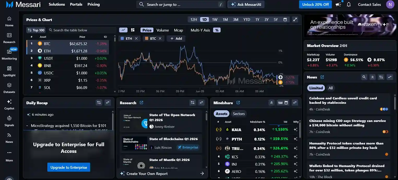Select YTD chart timeframe
The width and height of the screenshot is (398, 180).
coord(247,20)
